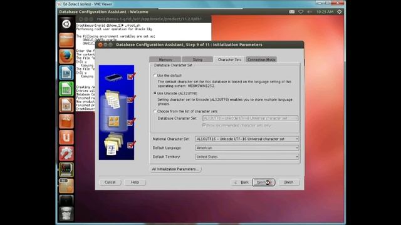Switch to the Memory tab

(165, 59)
